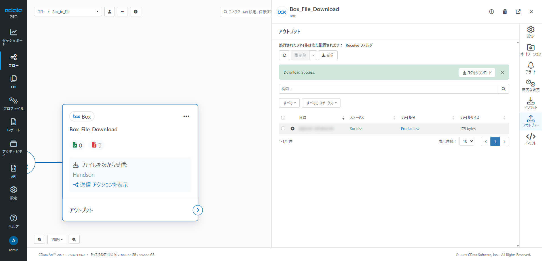Open connector in new window icon
This screenshot has width=542, height=261.
pyautogui.click(x=518, y=12)
